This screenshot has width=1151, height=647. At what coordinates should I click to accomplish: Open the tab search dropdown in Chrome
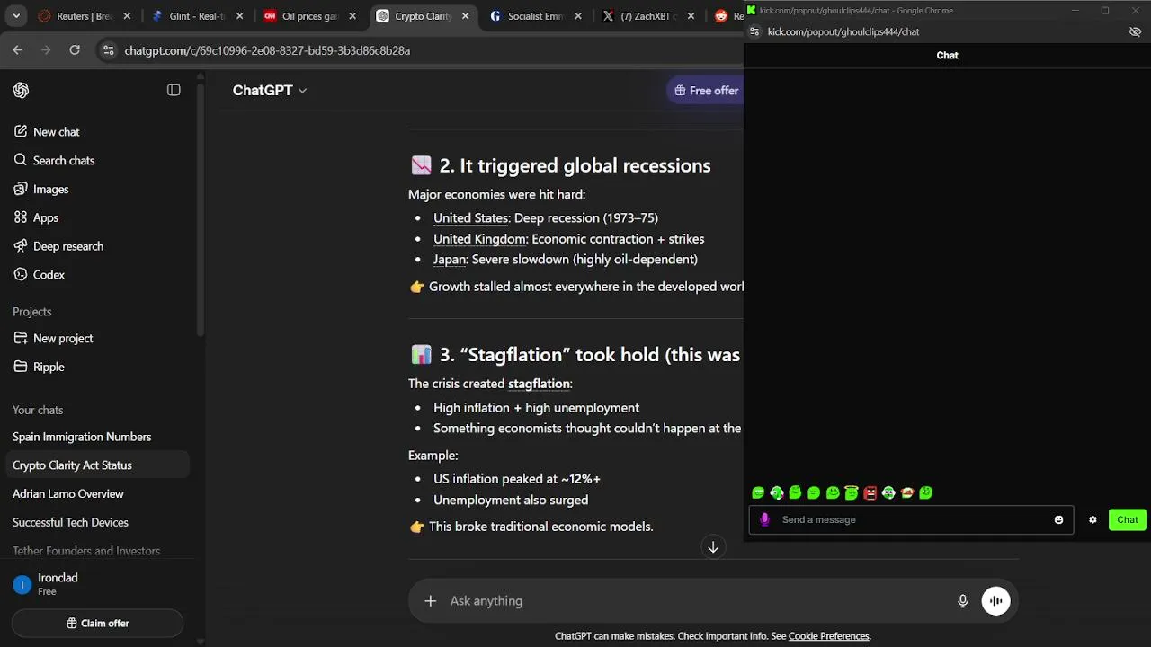(16, 16)
